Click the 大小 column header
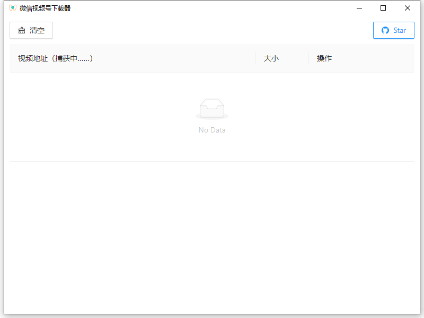This screenshot has height=318, width=424. click(271, 58)
